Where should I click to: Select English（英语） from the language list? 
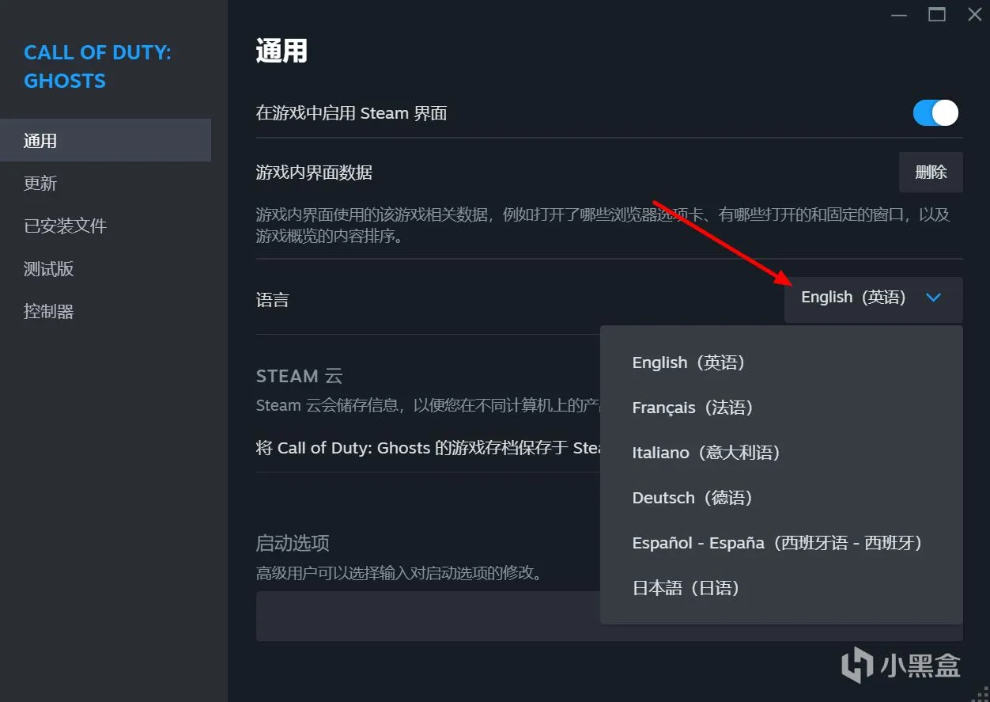pyautogui.click(x=781, y=362)
